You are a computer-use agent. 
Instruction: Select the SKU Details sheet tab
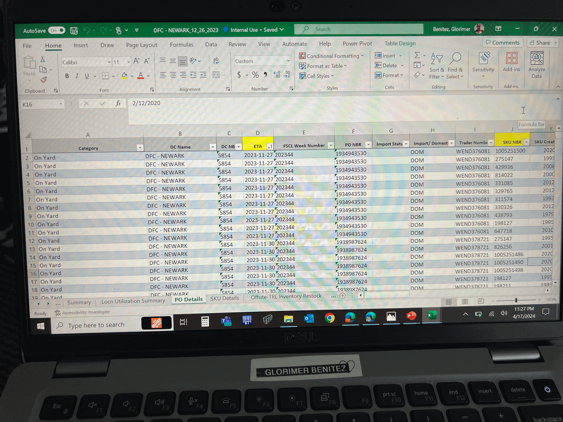pos(224,298)
